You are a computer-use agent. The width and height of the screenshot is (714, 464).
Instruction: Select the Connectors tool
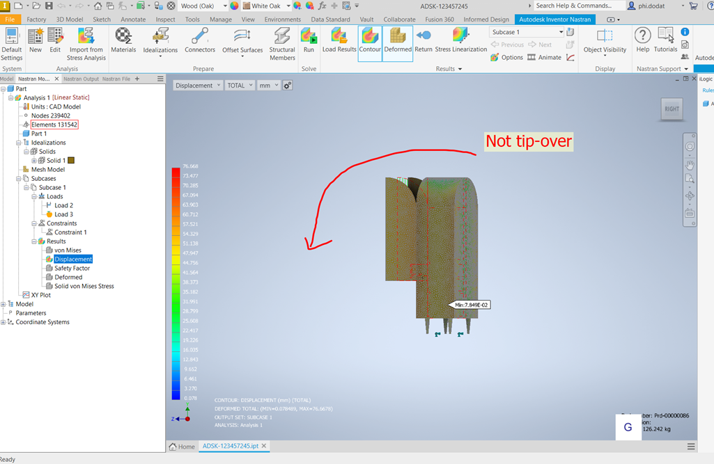point(200,41)
